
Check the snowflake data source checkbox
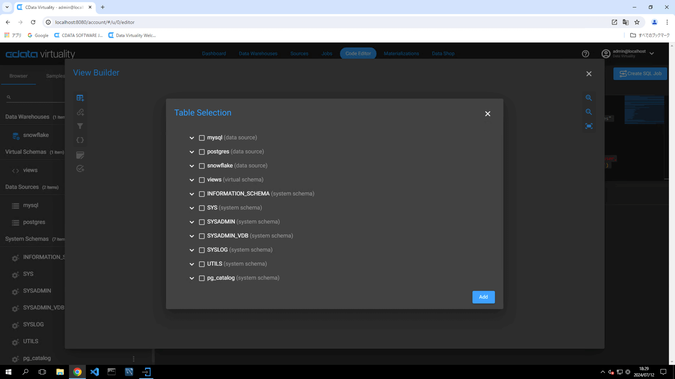click(202, 166)
